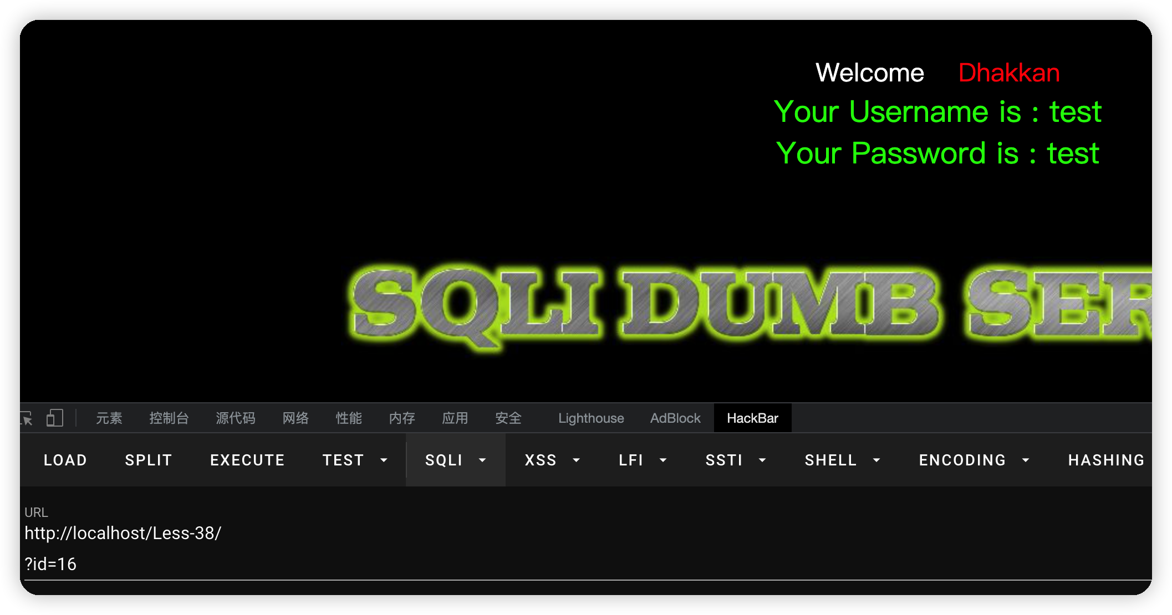Select the AdBlock devtools tab

(675, 418)
